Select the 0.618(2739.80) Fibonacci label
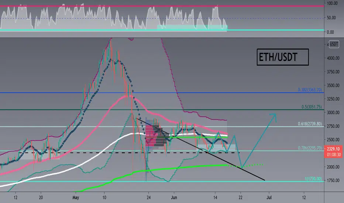This screenshot has width=344, height=203. [310, 124]
